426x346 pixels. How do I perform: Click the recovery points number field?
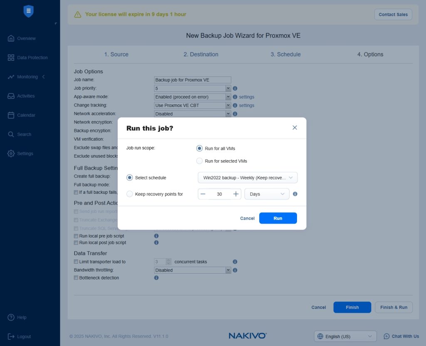point(219,194)
